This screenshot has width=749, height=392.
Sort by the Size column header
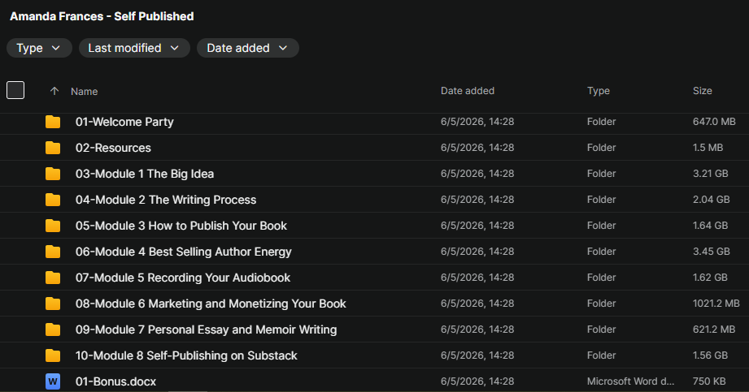702,91
